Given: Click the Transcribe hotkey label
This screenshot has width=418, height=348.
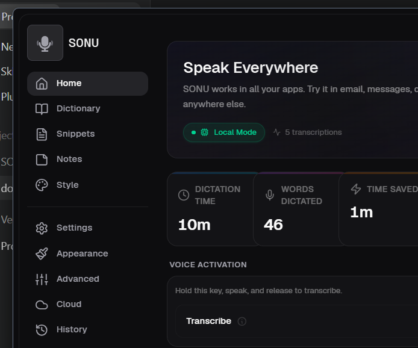Looking at the screenshot, I should pos(208,321).
